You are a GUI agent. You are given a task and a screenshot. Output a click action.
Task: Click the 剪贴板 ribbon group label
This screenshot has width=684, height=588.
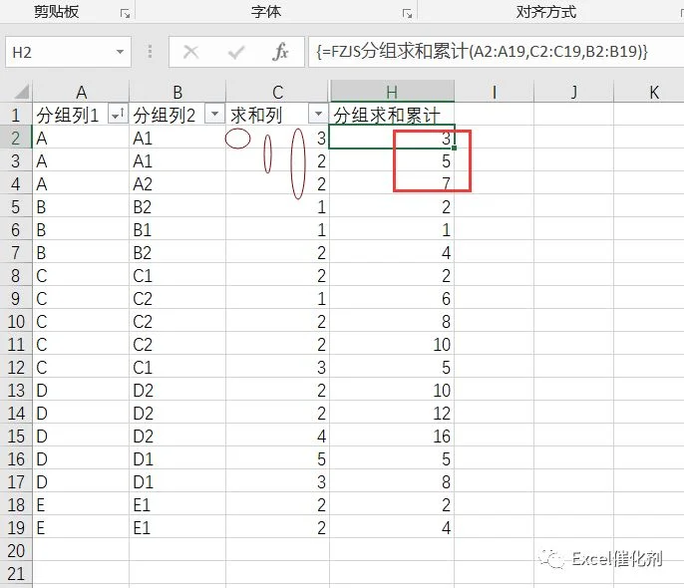57,12
